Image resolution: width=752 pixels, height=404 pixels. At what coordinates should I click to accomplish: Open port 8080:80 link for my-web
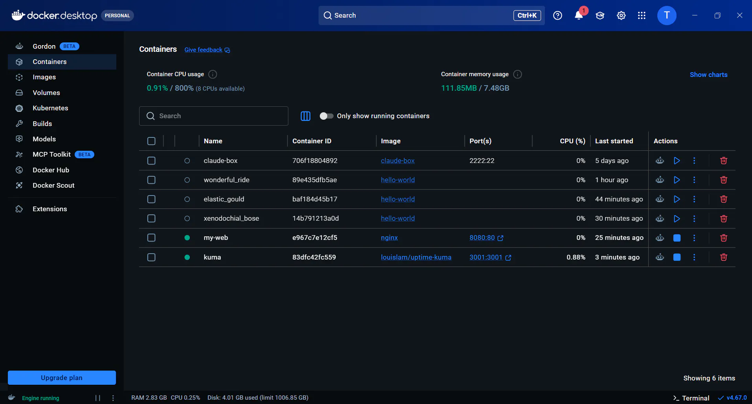coord(486,238)
